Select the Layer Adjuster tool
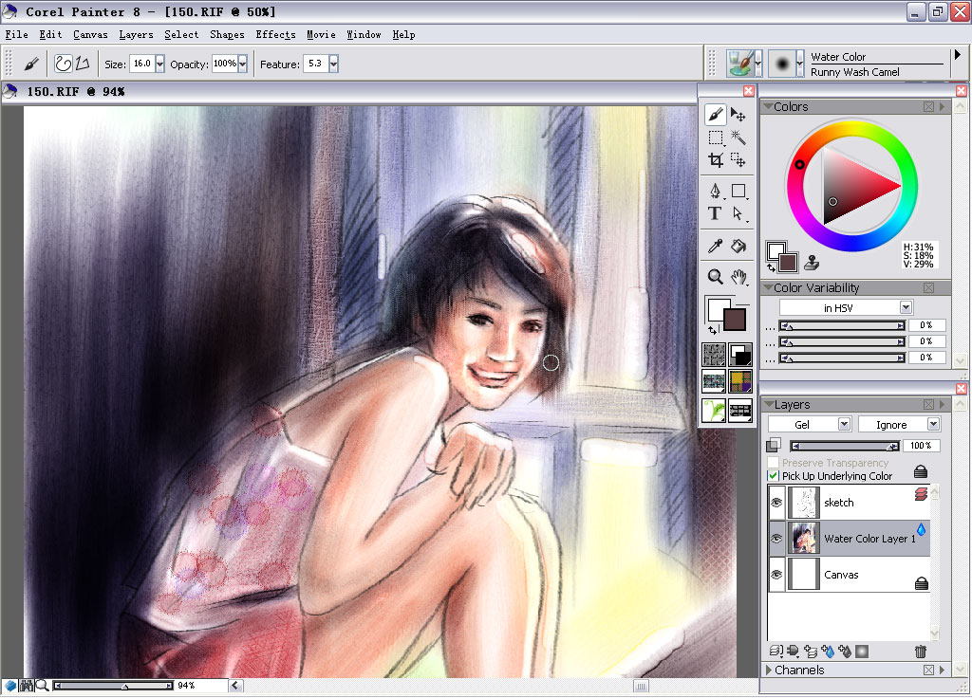 pos(738,115)
